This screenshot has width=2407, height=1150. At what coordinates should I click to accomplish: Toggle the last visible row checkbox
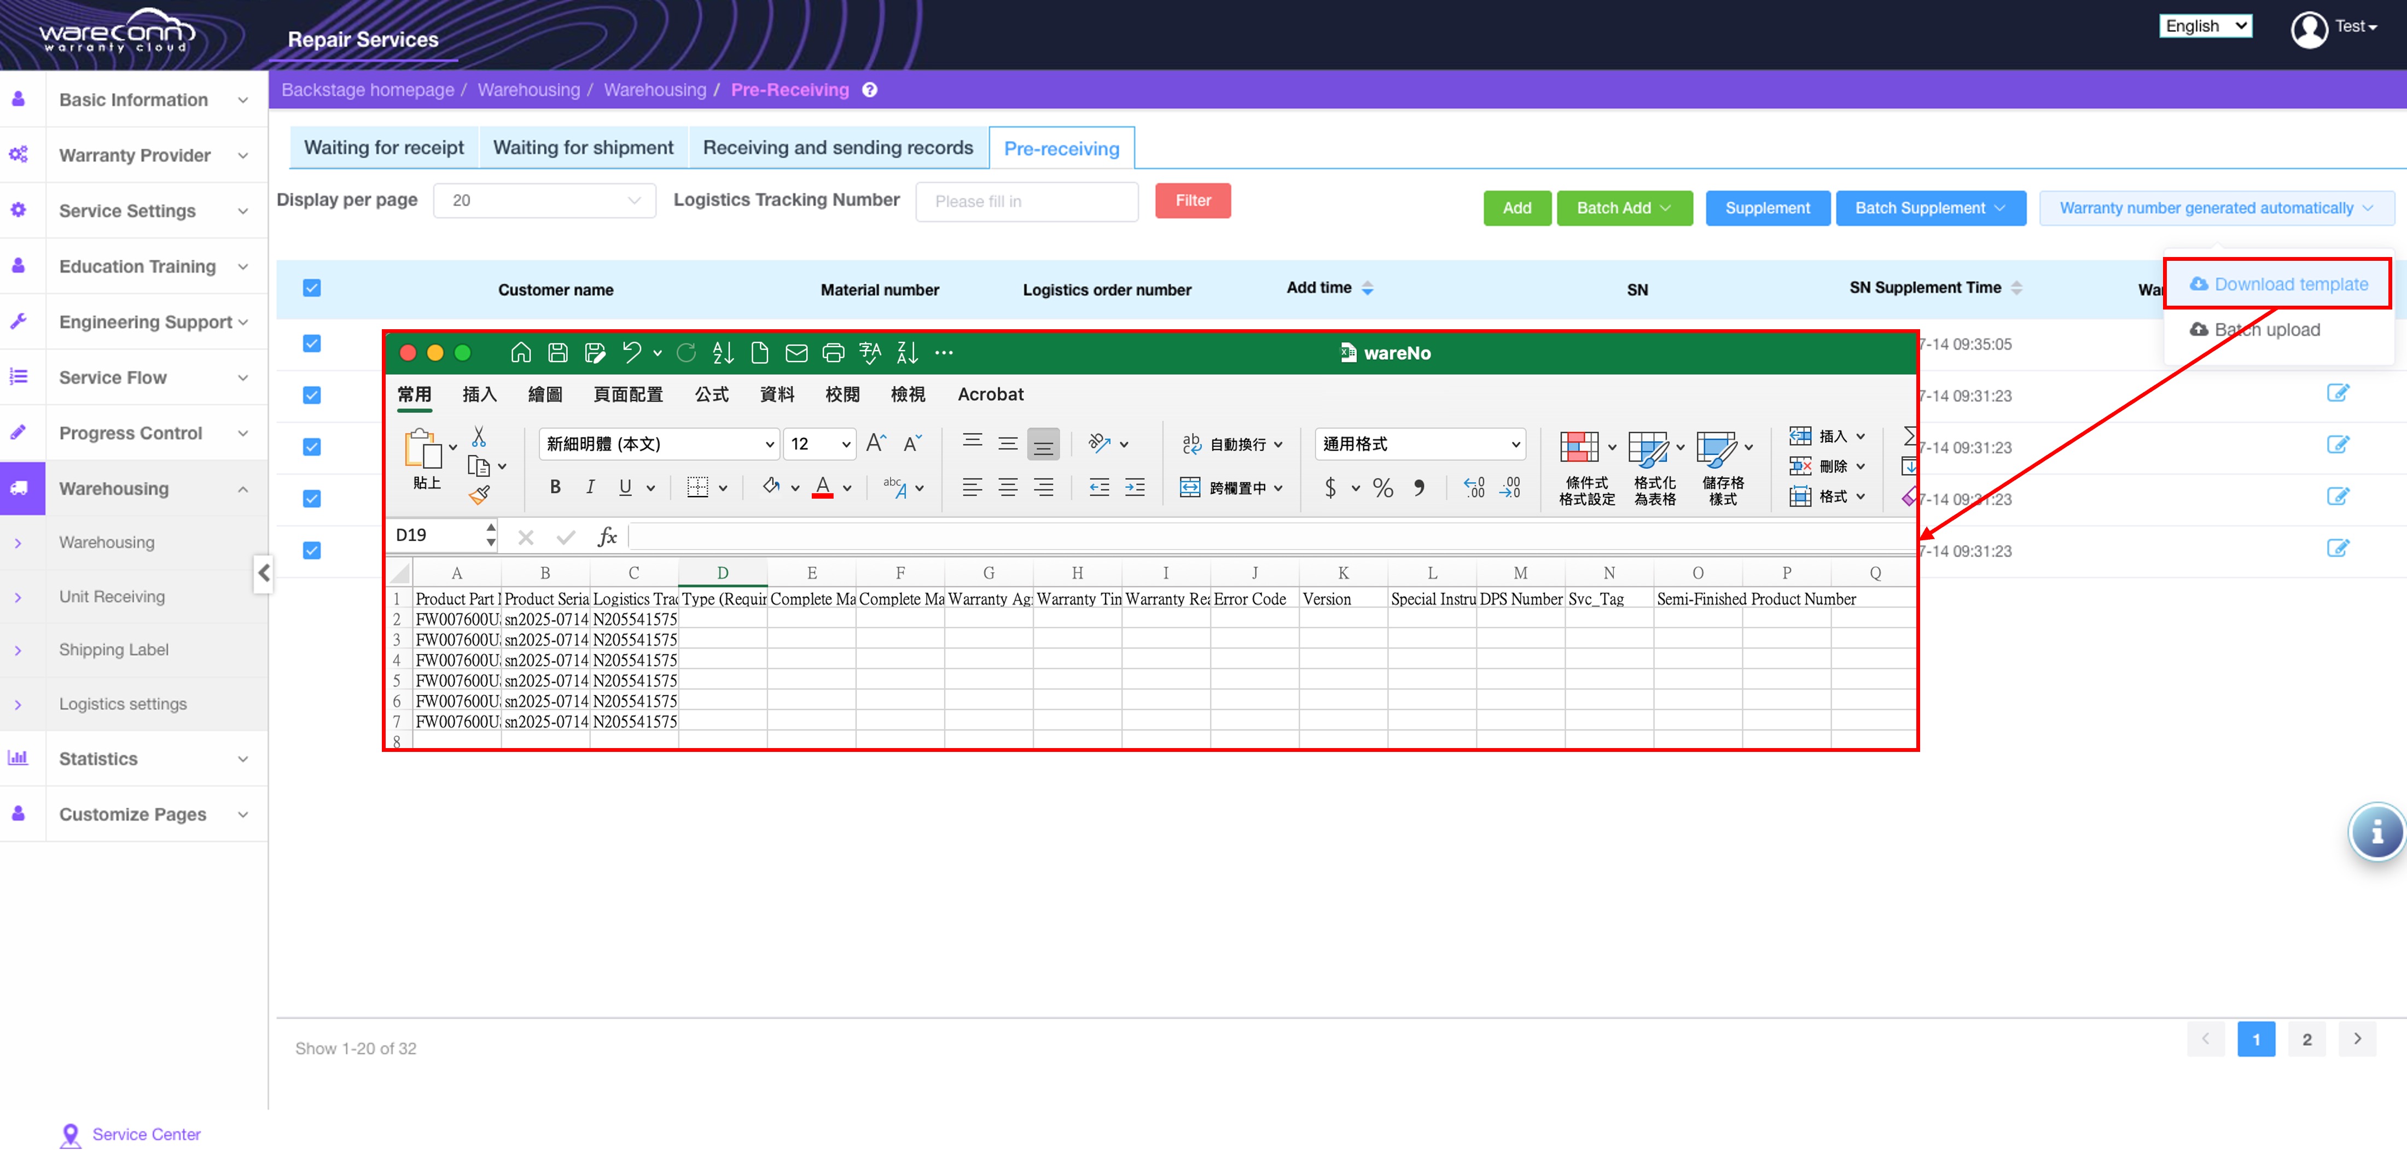click(x=312, y=550)
